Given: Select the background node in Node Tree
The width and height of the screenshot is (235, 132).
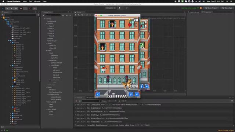Looking at the screenshot, I should 51,21.
